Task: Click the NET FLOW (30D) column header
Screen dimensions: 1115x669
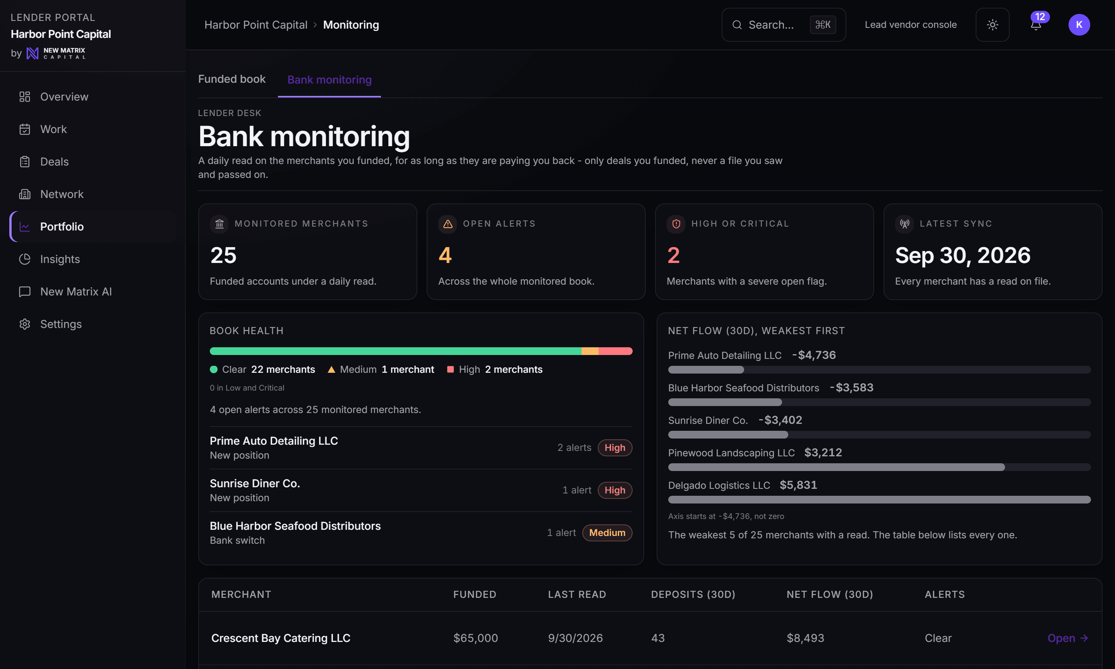Action: (829, 594)
